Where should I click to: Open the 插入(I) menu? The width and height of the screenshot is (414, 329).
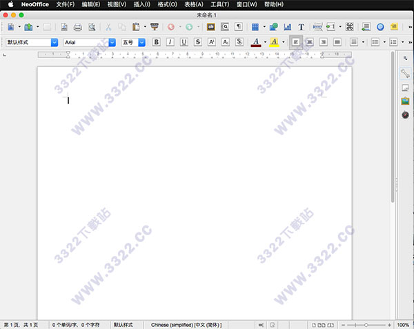point(141,5)
